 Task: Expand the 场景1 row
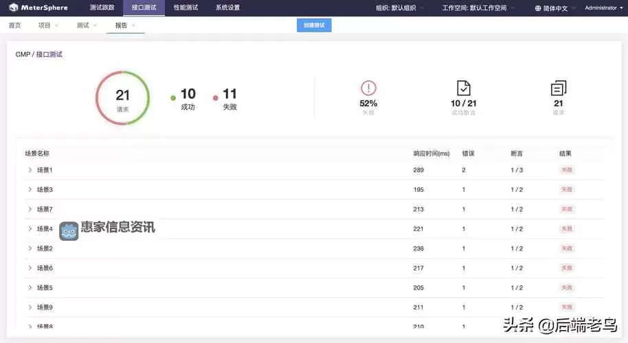click(x=30, y=169)
